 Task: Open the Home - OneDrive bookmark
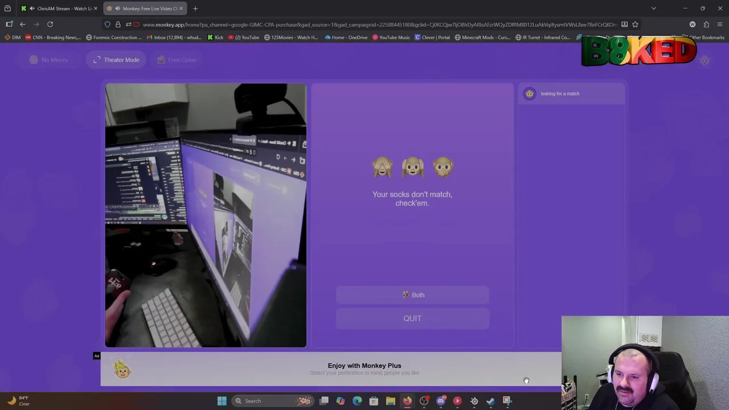[x=346, y=38]
